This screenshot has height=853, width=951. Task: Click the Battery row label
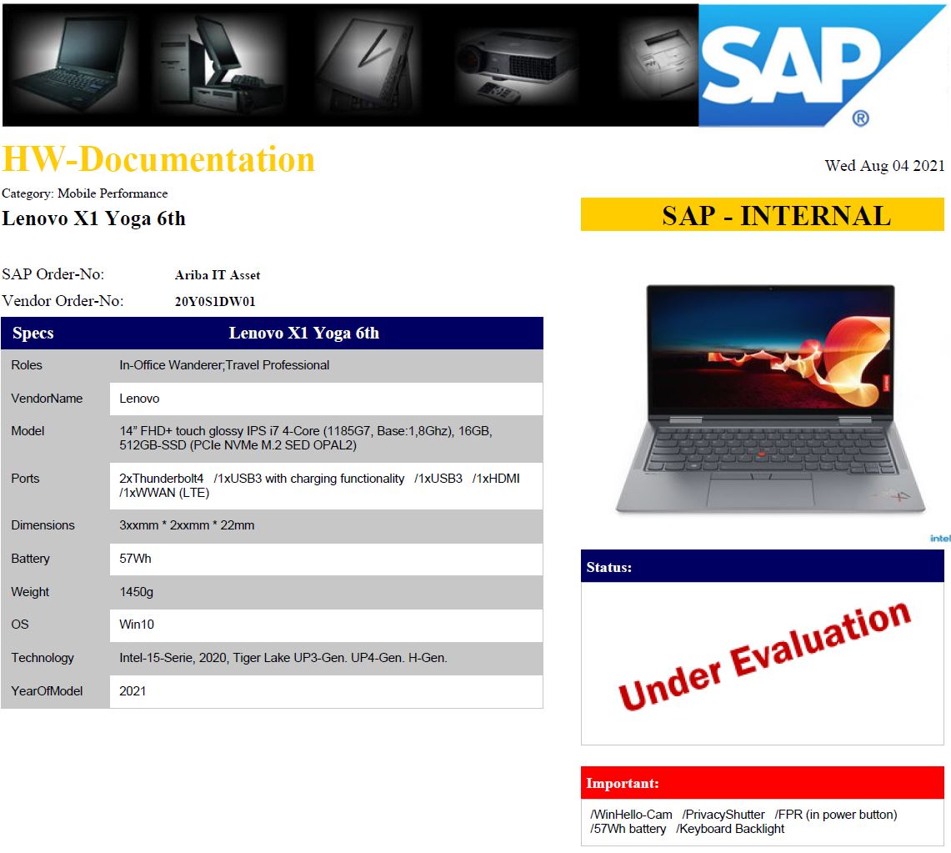(30, 559)
